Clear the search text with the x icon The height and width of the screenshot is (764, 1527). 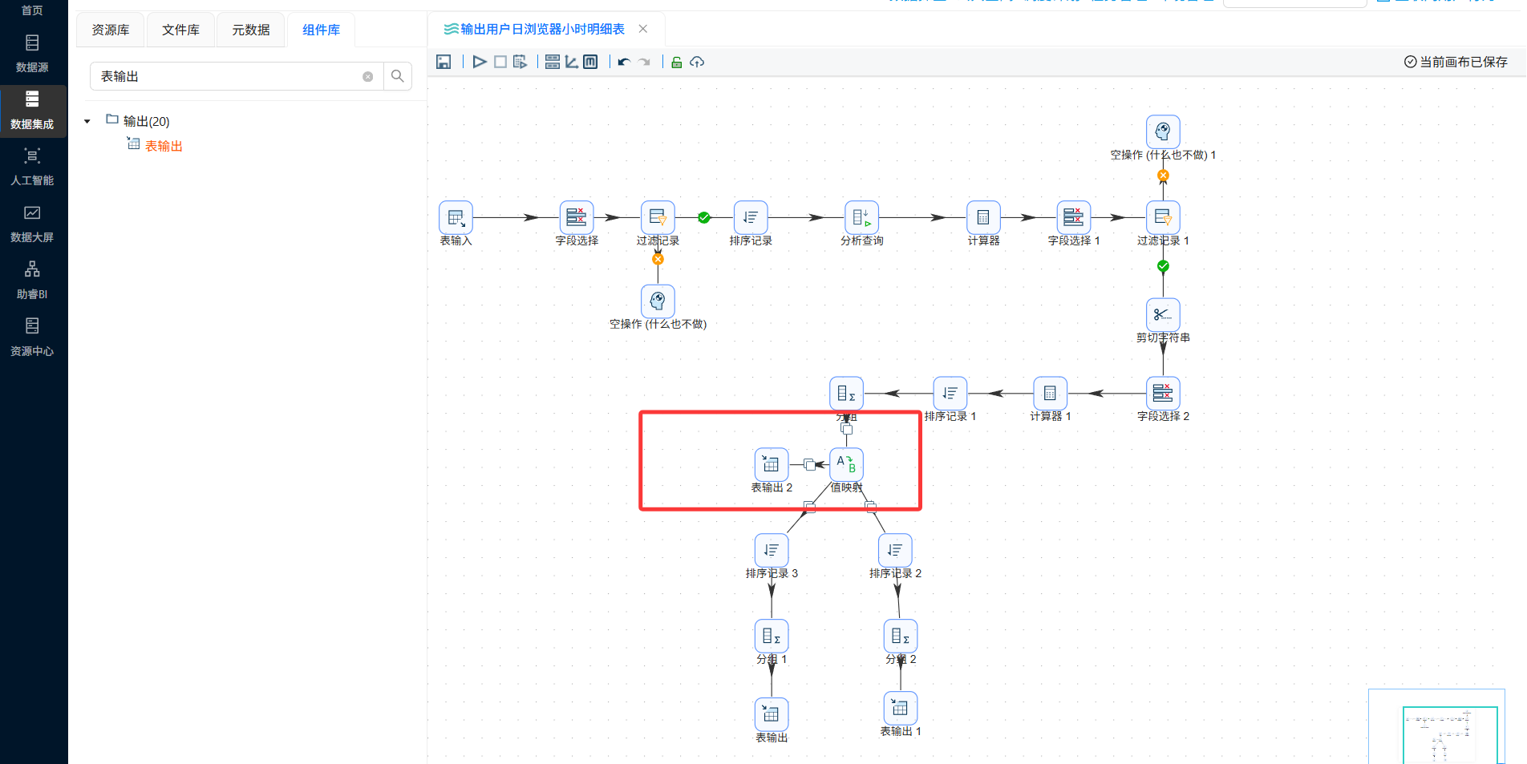[x=368, y=77]
